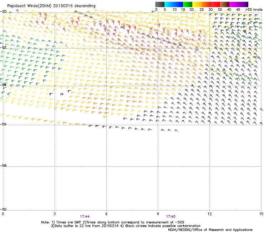Click the '>50 knots' legend label
The width and height of the screenshot is (264, 232).
254,10
